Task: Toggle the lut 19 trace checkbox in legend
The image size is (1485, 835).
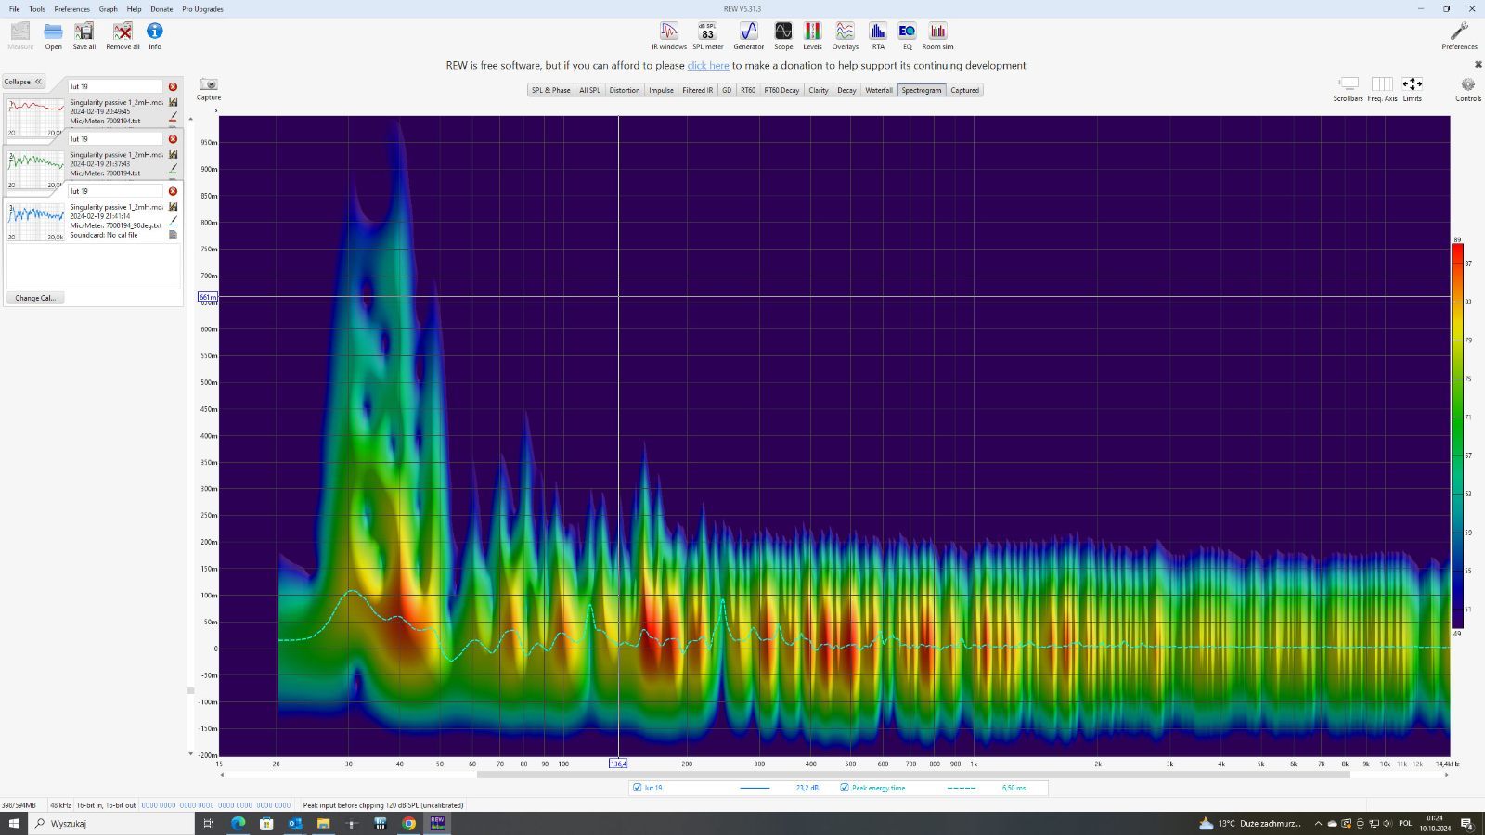Action: [x=637, y=788]
